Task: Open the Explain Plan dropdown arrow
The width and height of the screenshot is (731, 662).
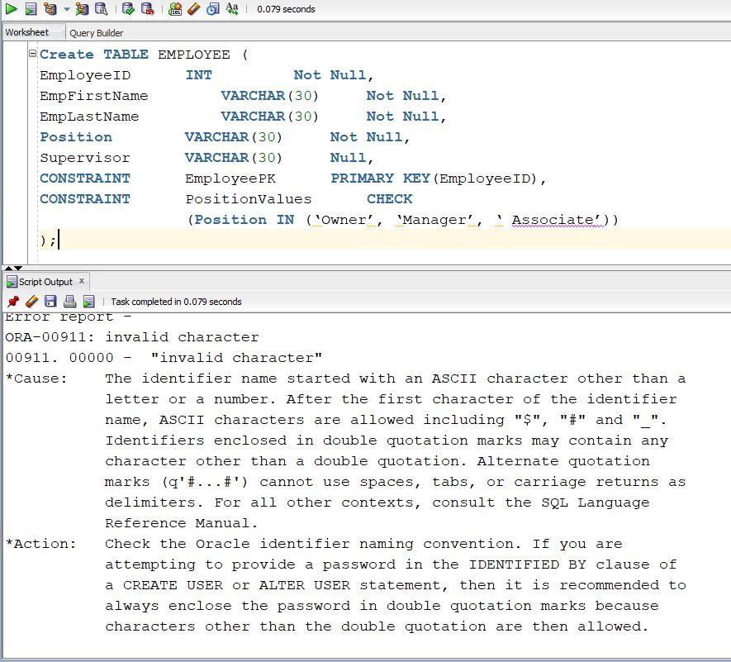Action: (x=67, y=9)
